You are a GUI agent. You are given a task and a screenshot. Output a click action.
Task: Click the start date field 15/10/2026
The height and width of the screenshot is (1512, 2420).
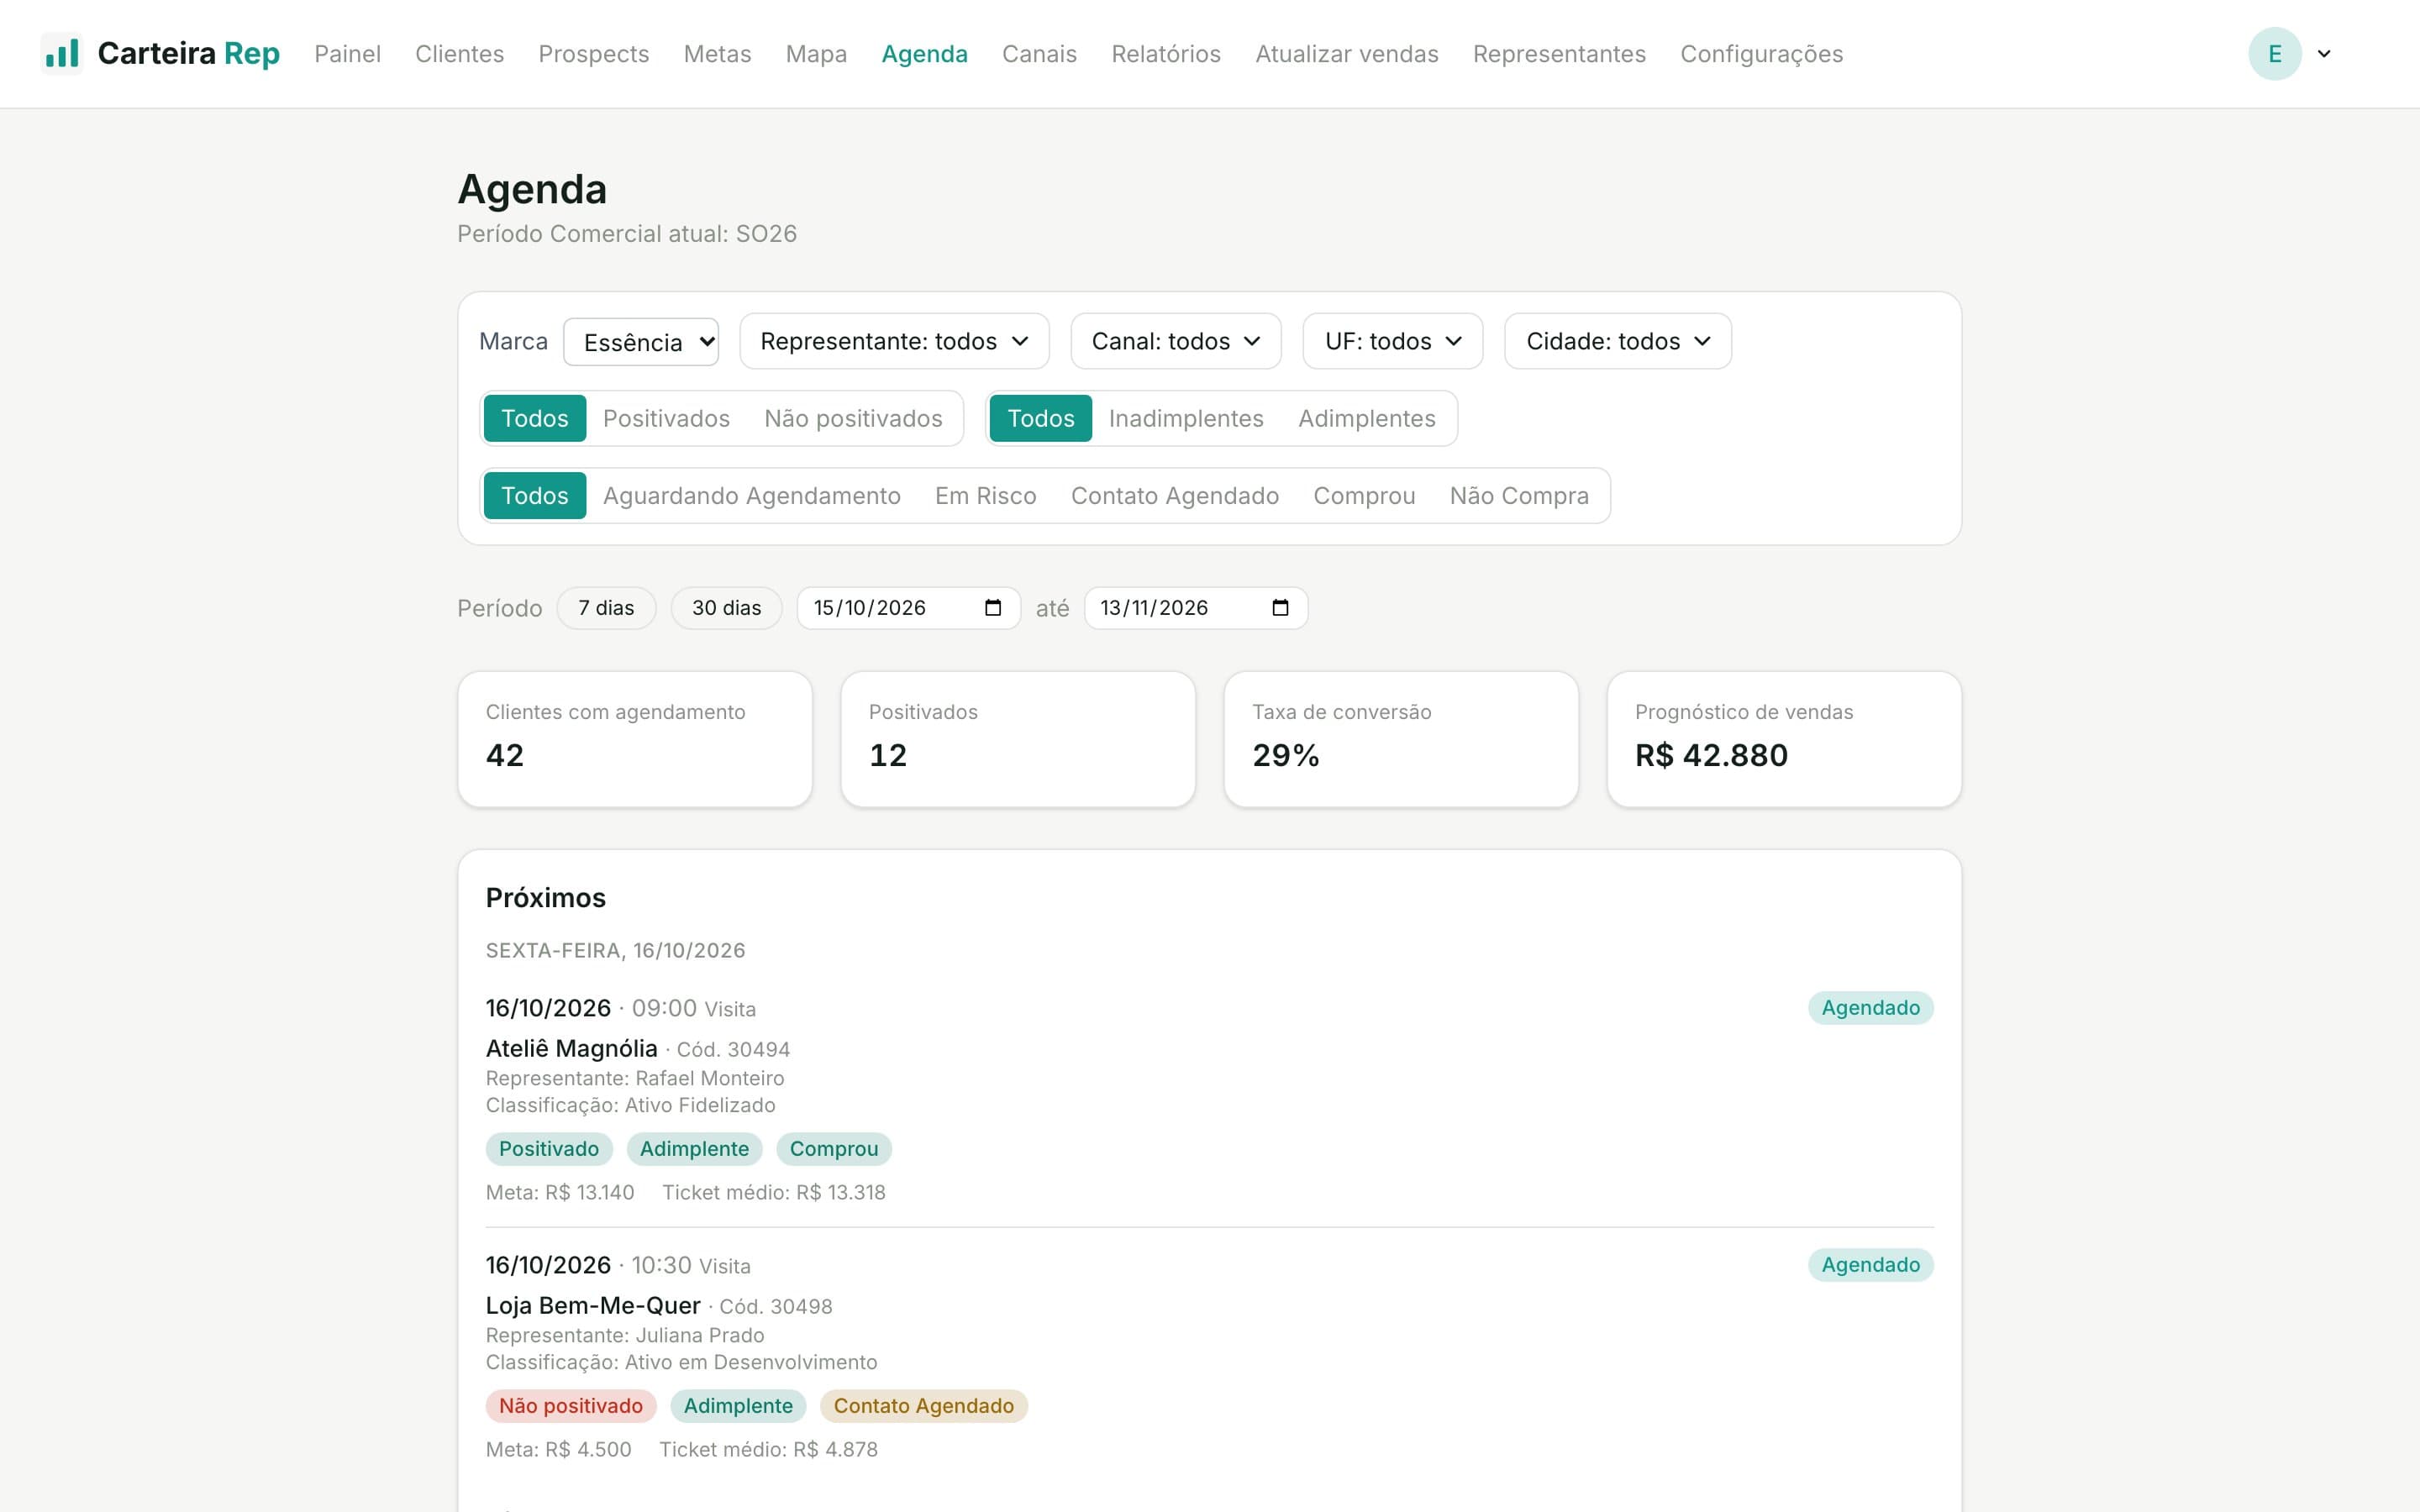(x=908, y=608)
